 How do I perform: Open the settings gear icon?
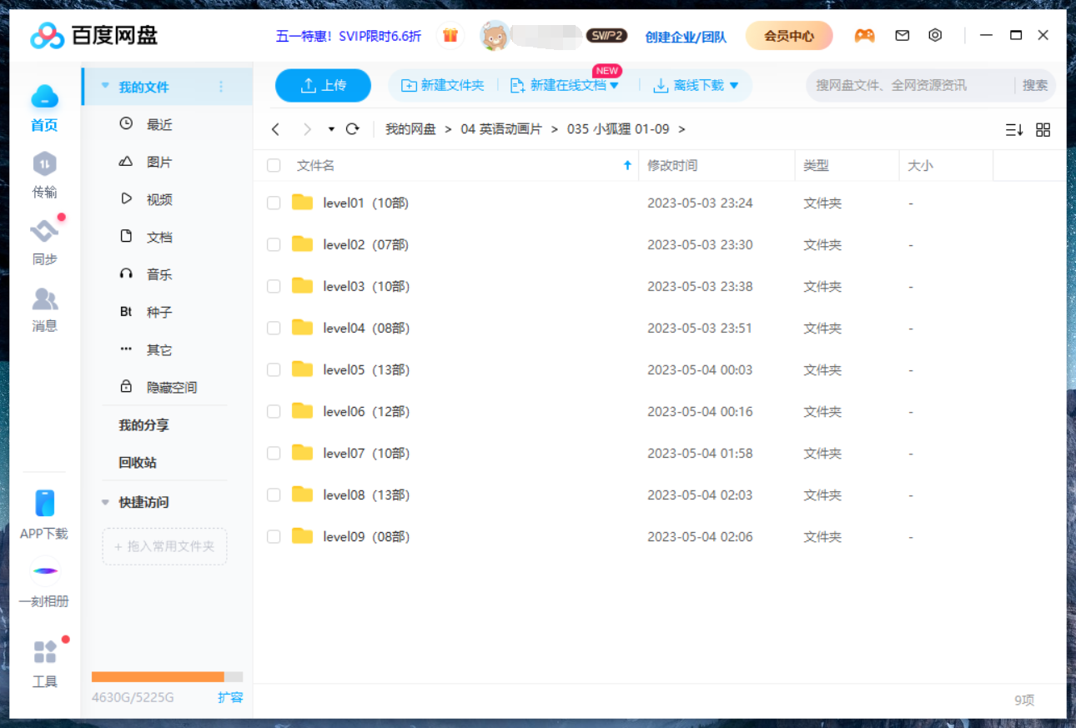(x=935, y=35)
